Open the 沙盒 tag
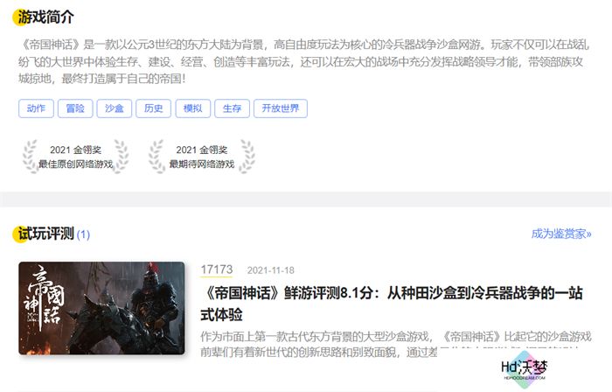The width and height of the screenshot is (612, 392). (x=115, y=108)
